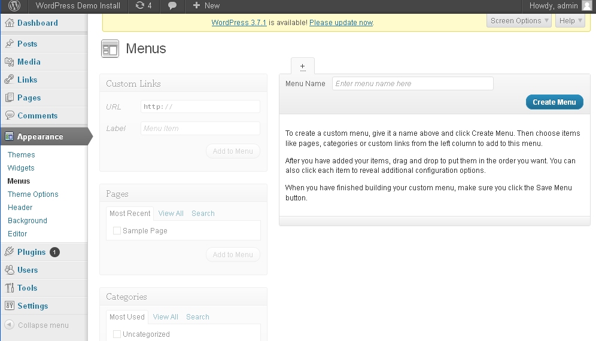The height and width of the screenshot is (341, 596).
Task: Click the WordPress logo icon
Action: [14, 5]
